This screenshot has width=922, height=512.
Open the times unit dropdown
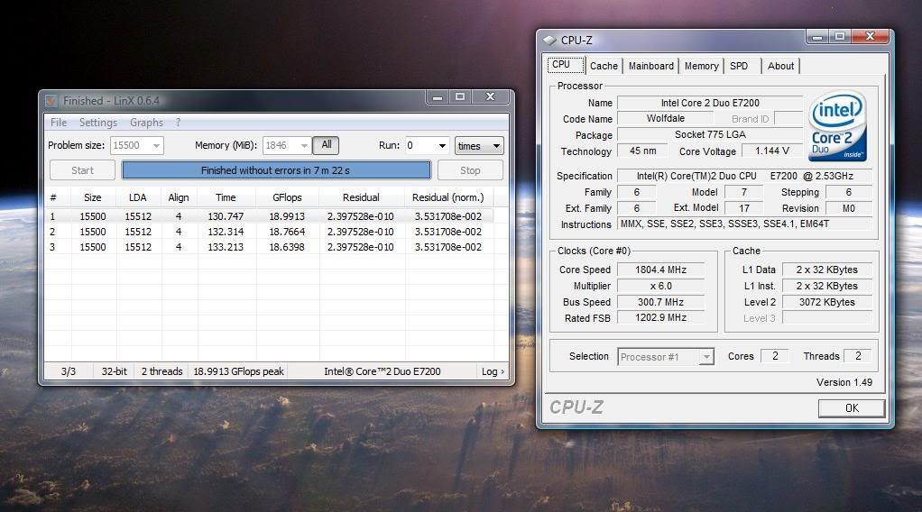pyautogui.click(x=479, y=146)
